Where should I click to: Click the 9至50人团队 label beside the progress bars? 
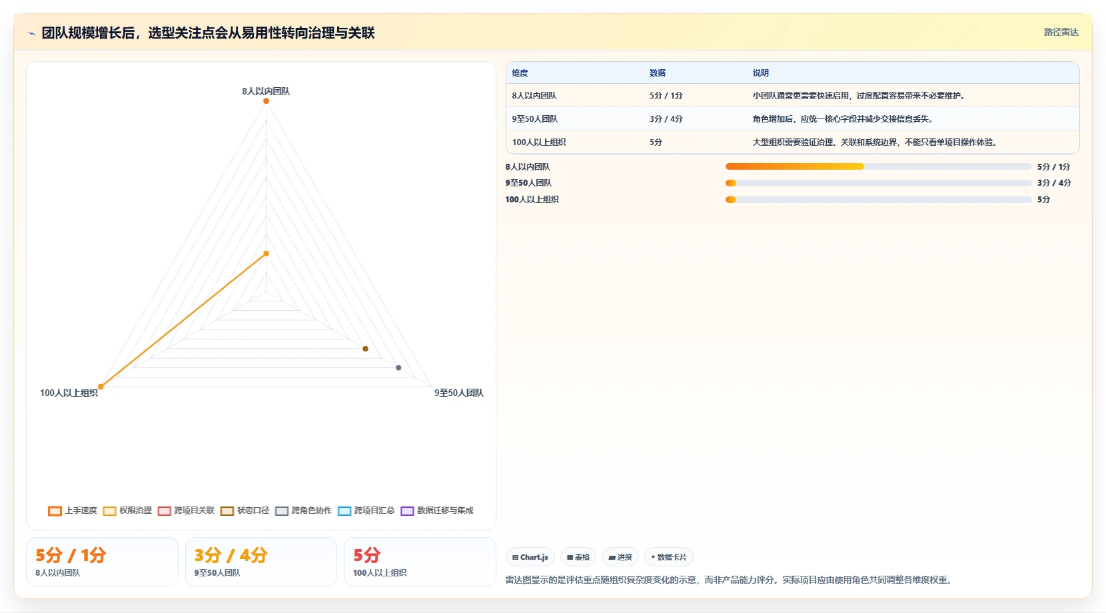coord(528,183)
